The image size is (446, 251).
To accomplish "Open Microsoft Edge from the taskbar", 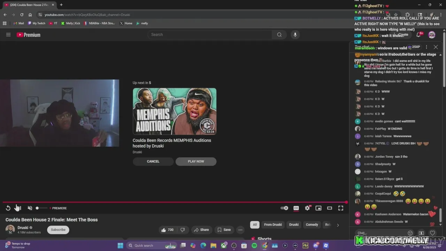I will click(203, 245).
